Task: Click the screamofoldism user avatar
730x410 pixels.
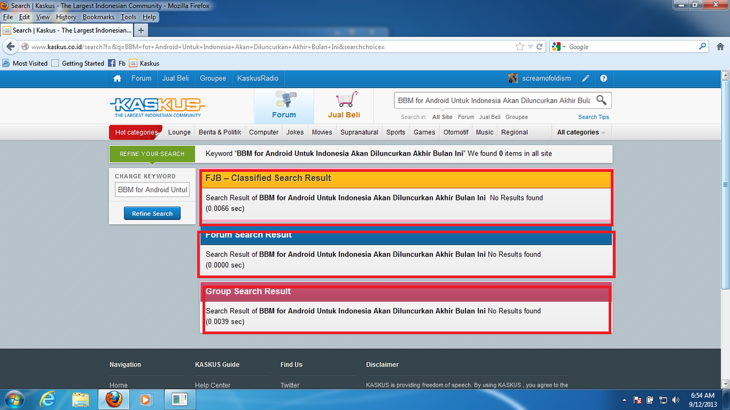Action: (513, 79)
